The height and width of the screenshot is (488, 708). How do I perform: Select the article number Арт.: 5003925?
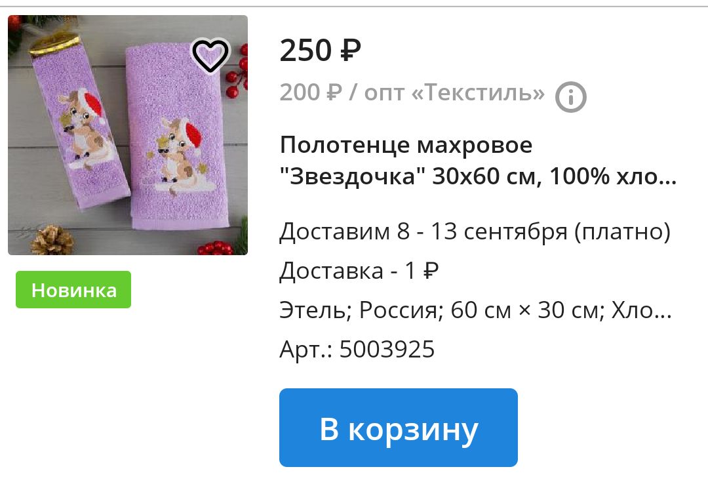(x=357, y=350)
